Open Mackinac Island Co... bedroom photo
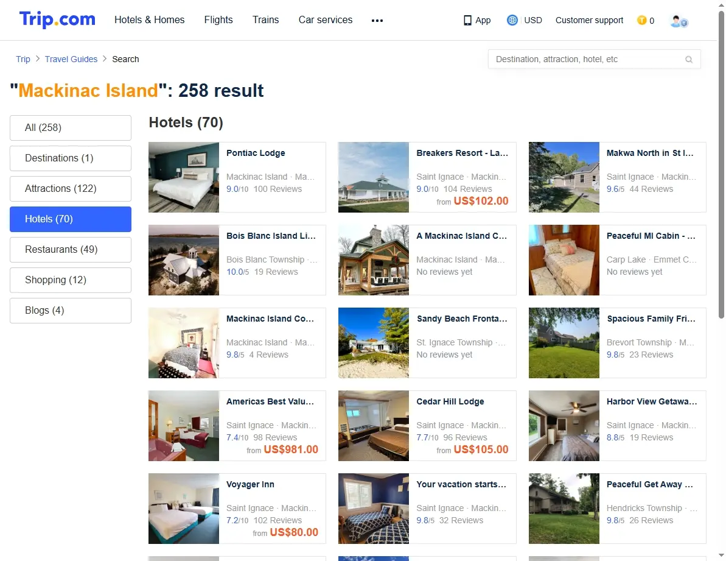The image size is (726, 561). pos(184,344)
